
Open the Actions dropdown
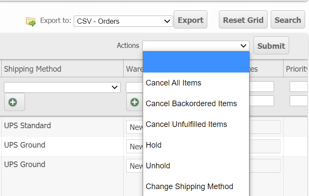[196, 45]
